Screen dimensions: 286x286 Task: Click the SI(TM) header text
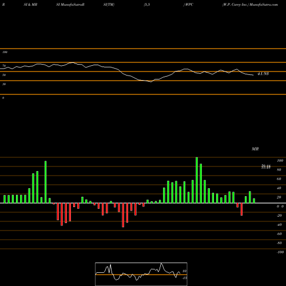point(109,5)
